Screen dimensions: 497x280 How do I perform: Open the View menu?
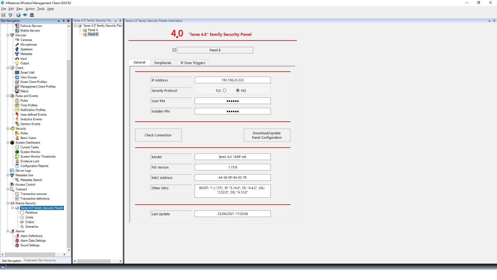pos(19,9)
